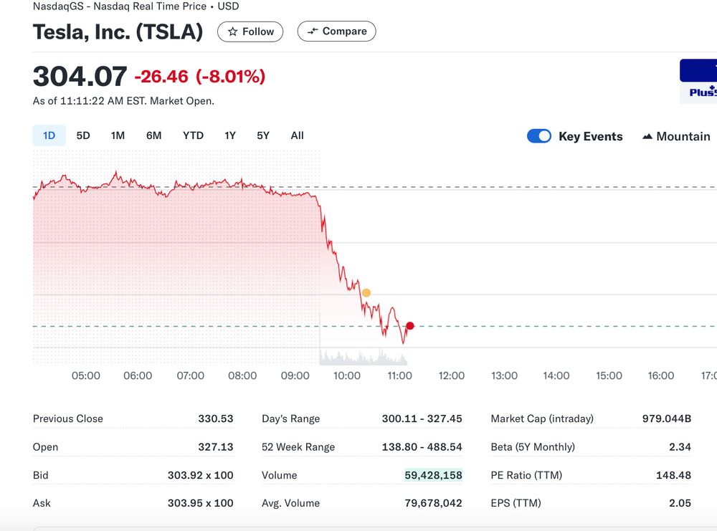Click the Tesla, Inc. (TSLA) heading

[118, 32]
